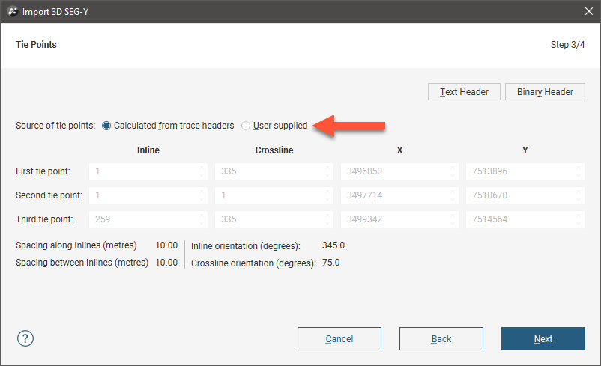601x366 pixels.
Task: Go Back to the previous step
Action: 441,339
